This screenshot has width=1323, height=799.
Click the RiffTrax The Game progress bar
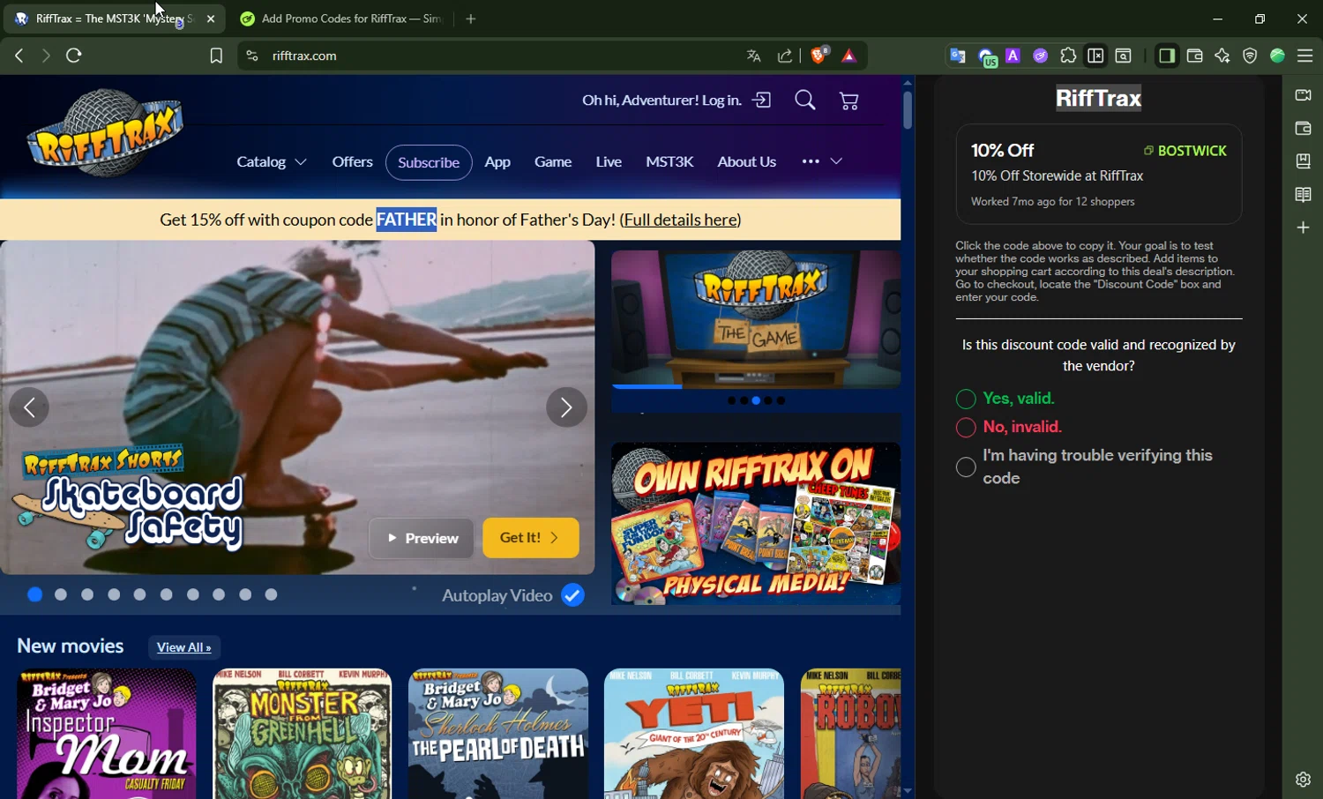756,386
